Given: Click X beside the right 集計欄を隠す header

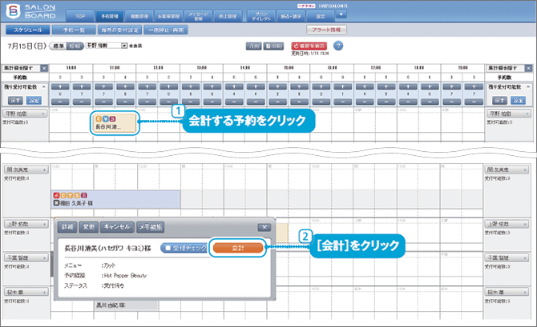Looking at the screenshot, I should point(527,68).
